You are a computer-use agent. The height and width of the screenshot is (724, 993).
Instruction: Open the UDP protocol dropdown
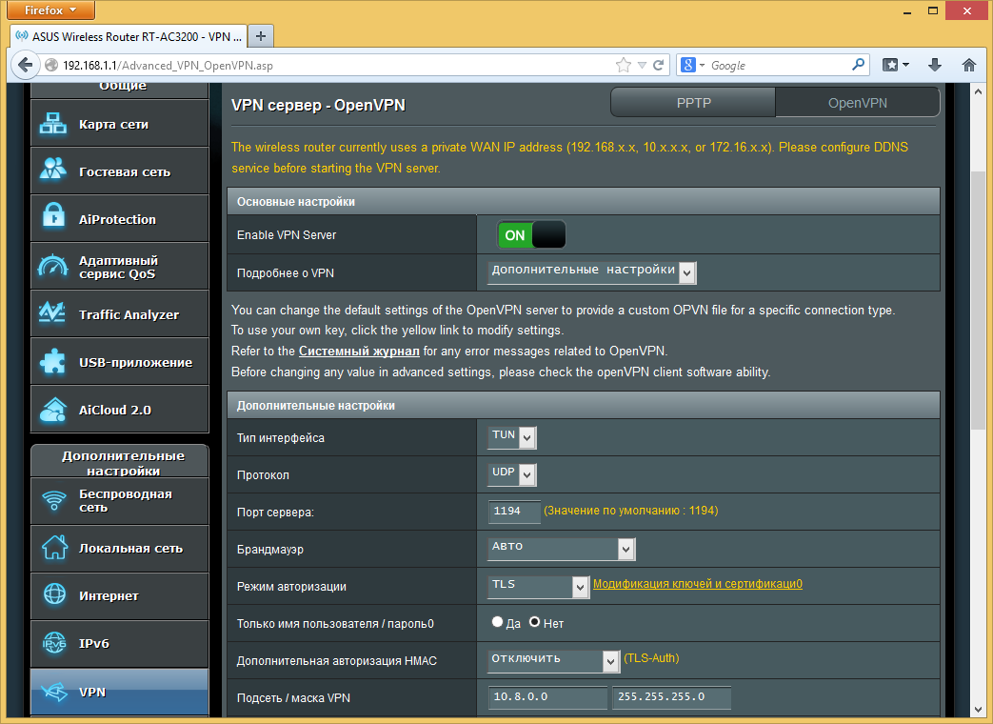point(511,473)
